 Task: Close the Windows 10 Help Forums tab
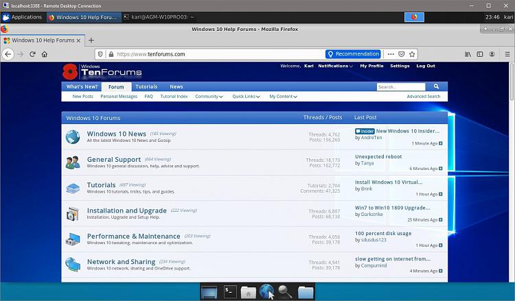(78, 40)
